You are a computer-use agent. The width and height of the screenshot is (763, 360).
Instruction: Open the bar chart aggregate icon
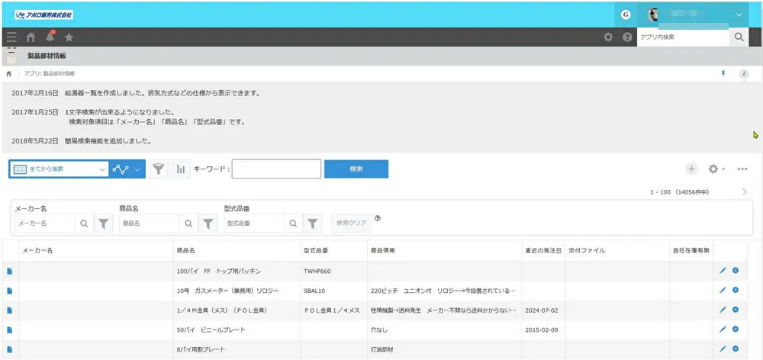coord(182,169)
